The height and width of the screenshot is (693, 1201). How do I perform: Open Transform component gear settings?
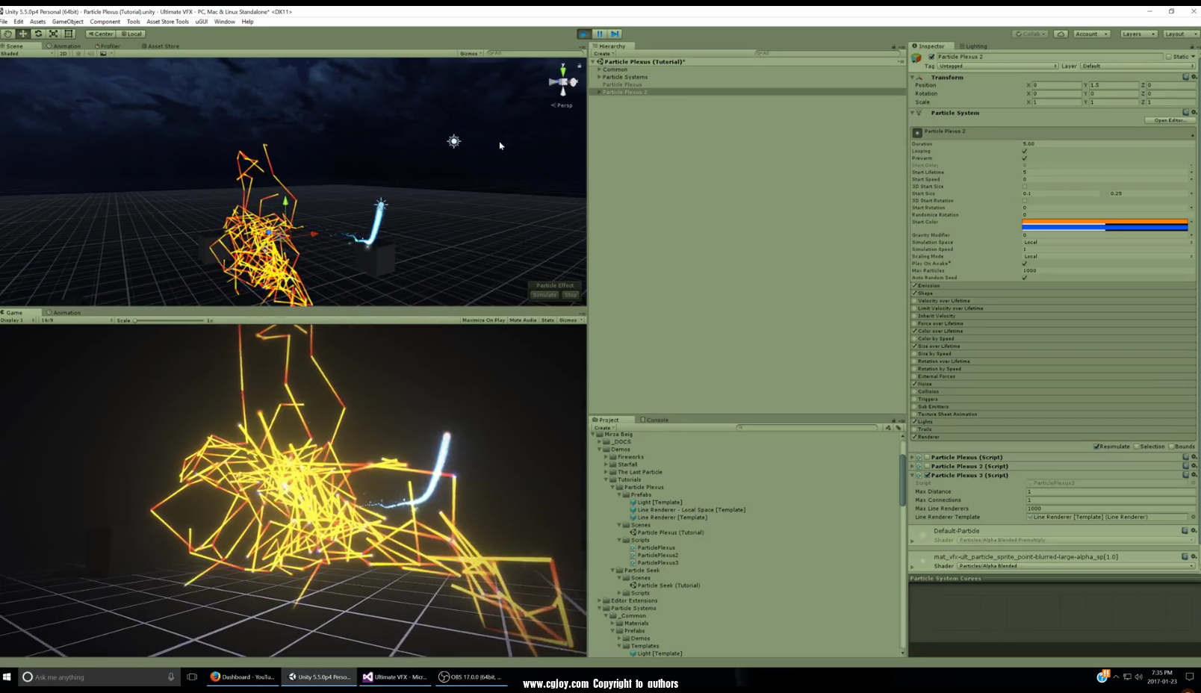pyautogui.click(x=1194, y=77)
